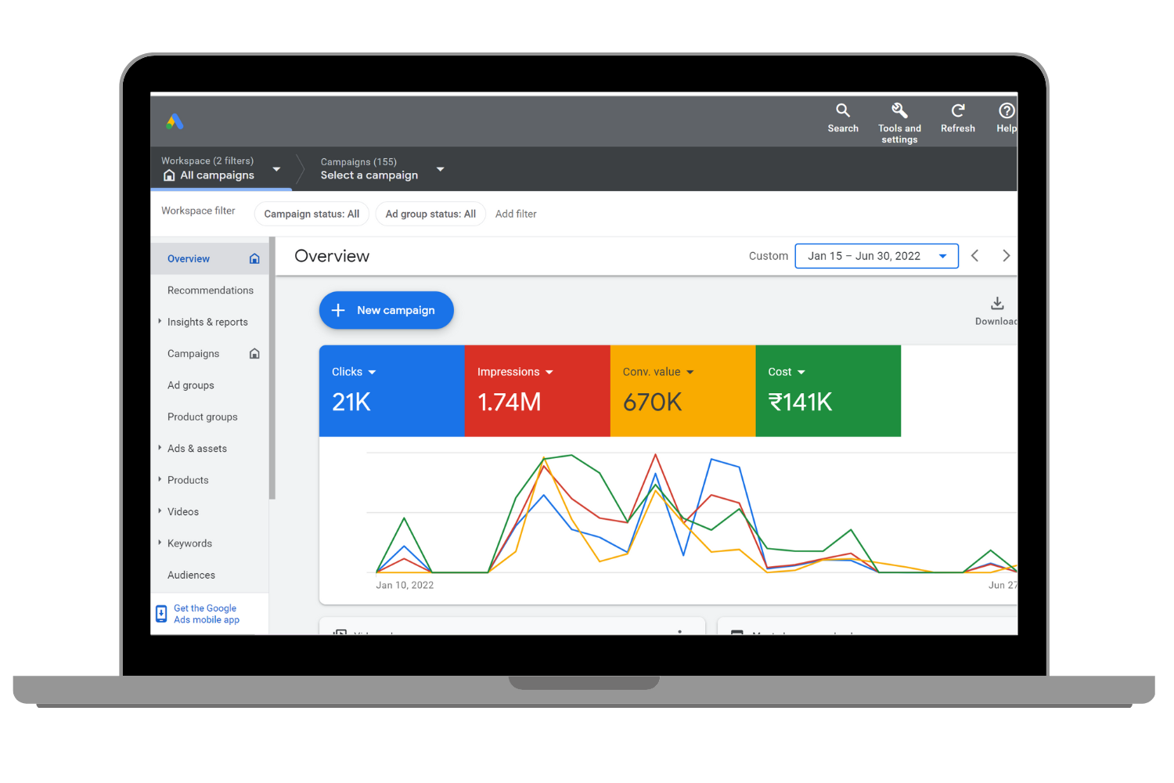Click the Campaign status: All filter chip
Viewport: 1174px width, 783px height.
[312, 214]
